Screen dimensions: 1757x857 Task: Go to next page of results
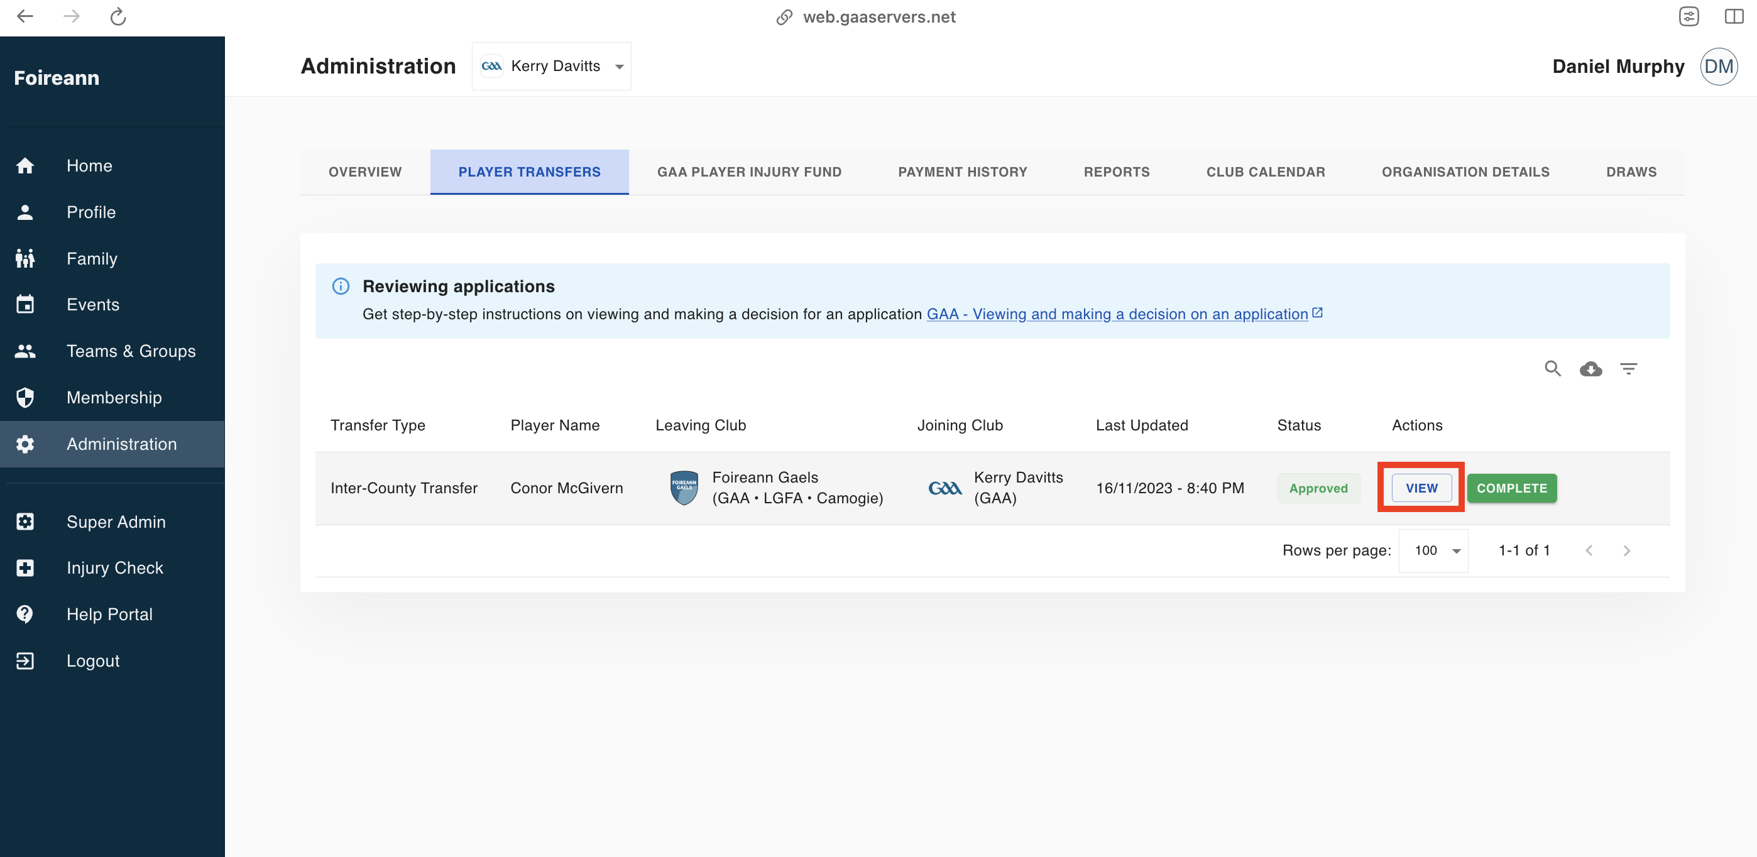[x=1628, y=551]
